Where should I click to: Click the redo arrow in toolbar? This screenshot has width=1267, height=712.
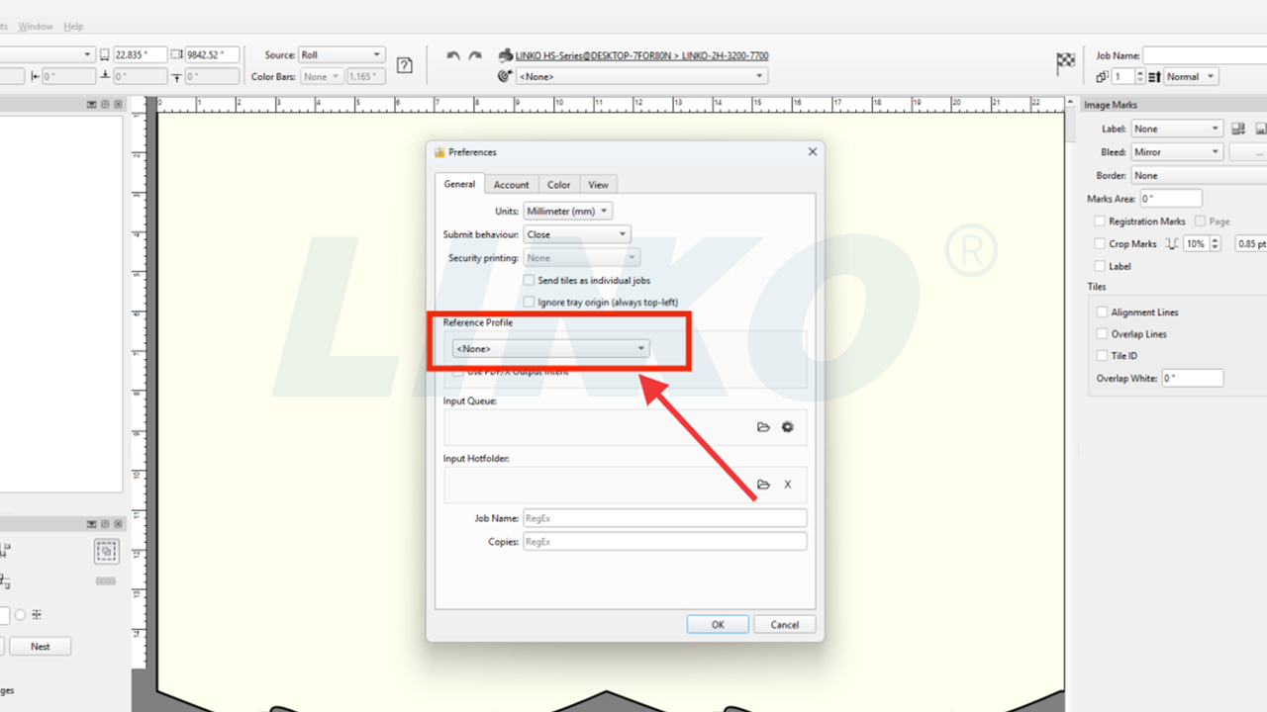coord(475,55)
